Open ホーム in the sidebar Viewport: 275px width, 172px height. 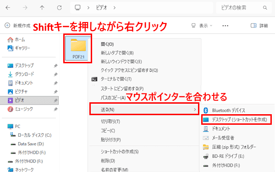pos(16,39)
